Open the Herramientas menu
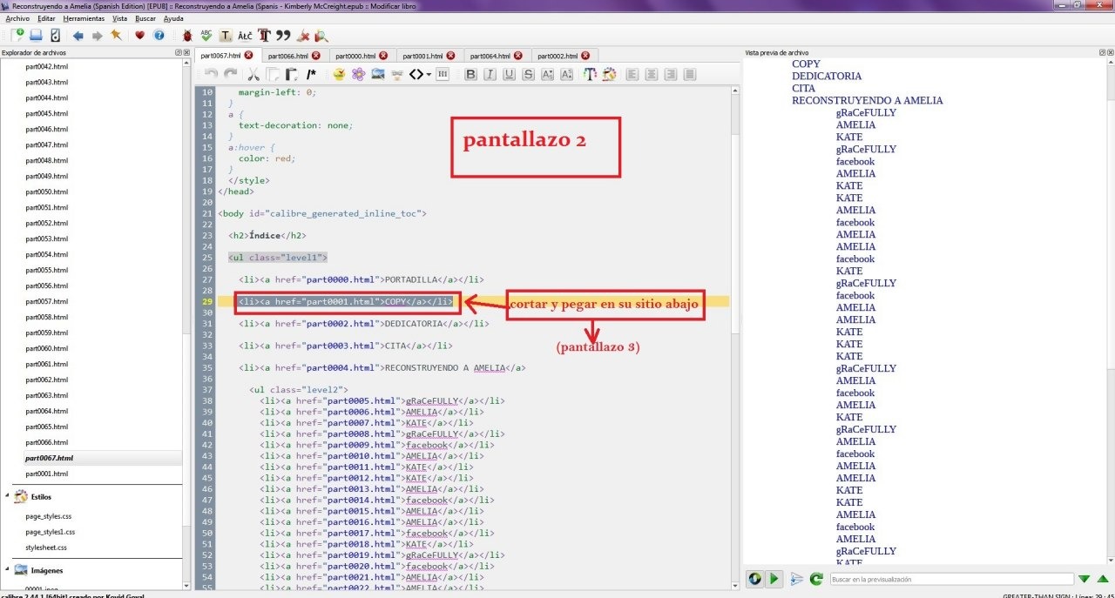 pyautogui.click(x=84, y=18)
